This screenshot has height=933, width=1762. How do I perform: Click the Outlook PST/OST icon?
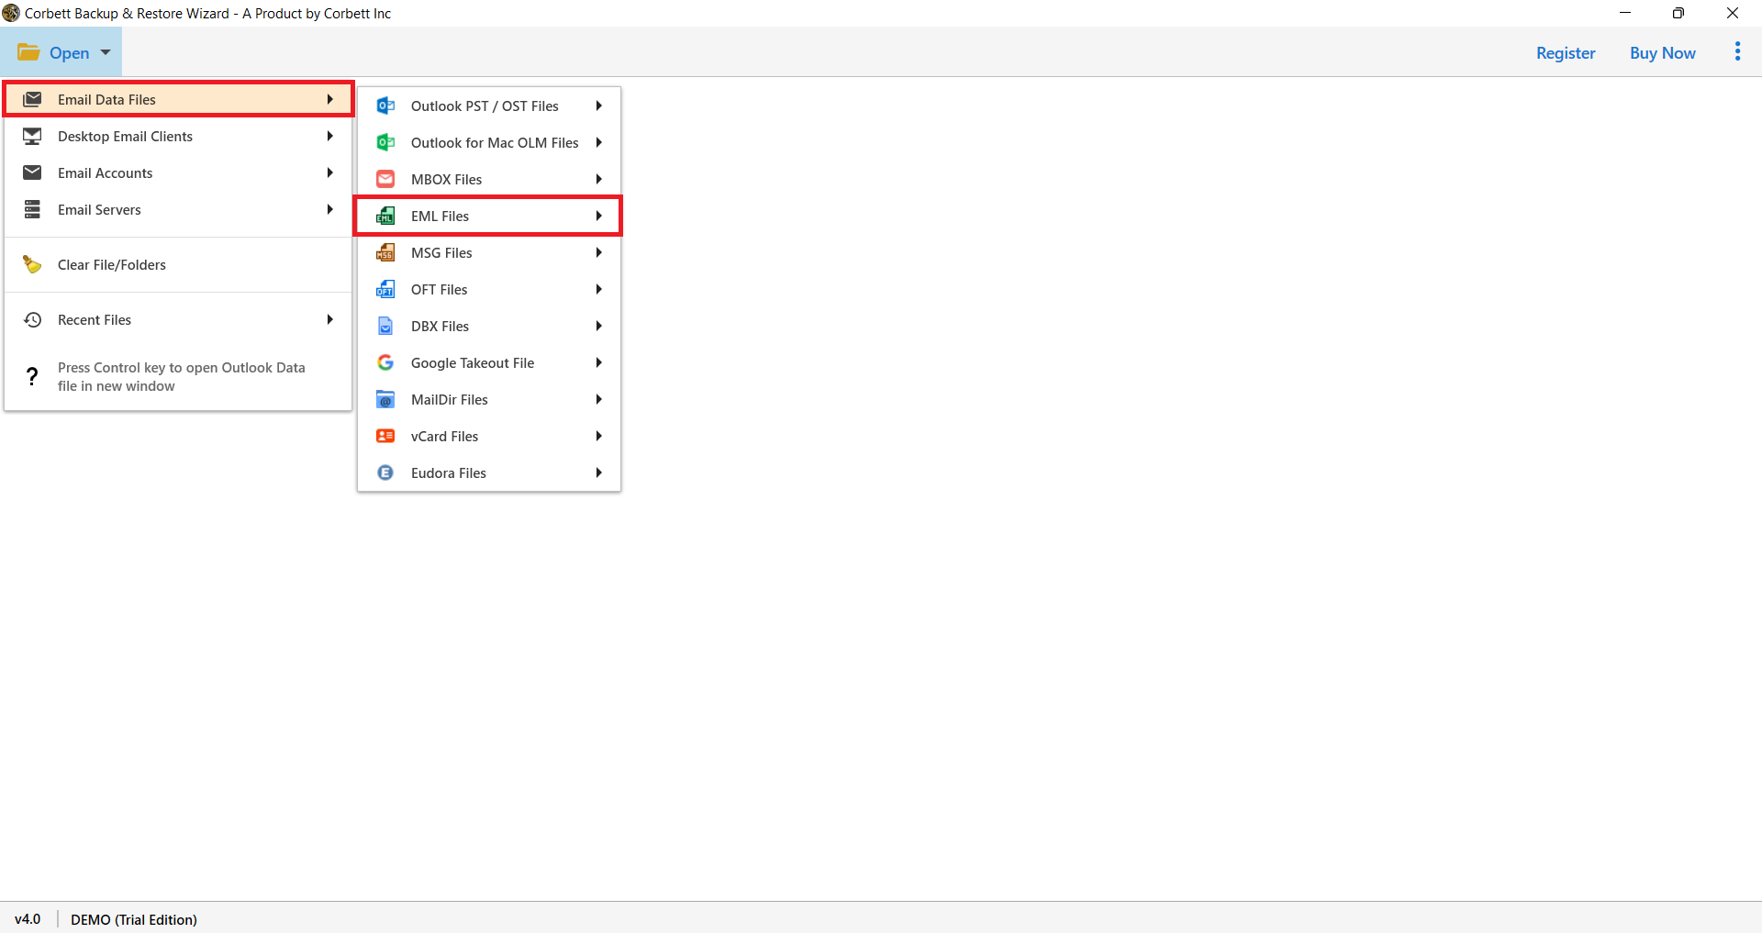385,106
